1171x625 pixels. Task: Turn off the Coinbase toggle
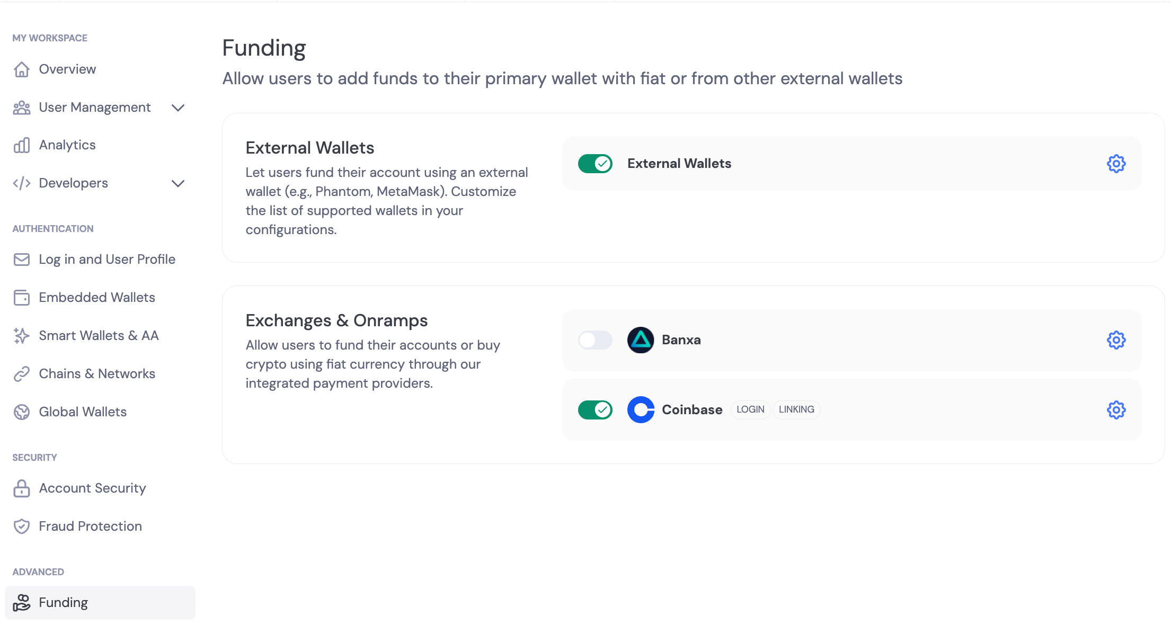pos(595,410)
